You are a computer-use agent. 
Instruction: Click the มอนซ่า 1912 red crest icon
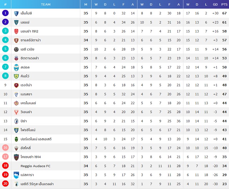(x=16, y=31)
